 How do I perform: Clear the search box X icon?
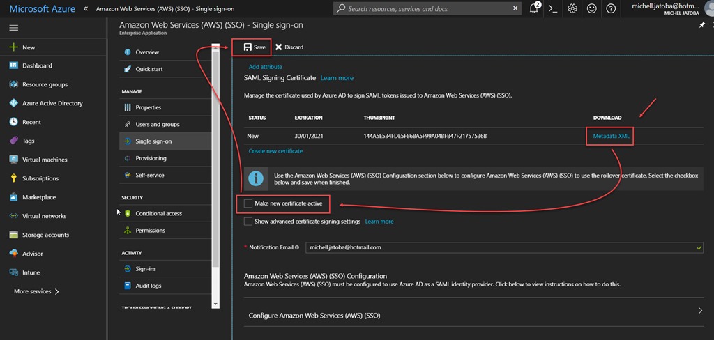(515, 8)
